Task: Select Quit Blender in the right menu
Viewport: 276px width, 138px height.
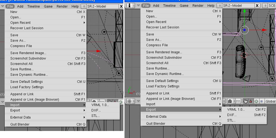Action: point(181,124)
